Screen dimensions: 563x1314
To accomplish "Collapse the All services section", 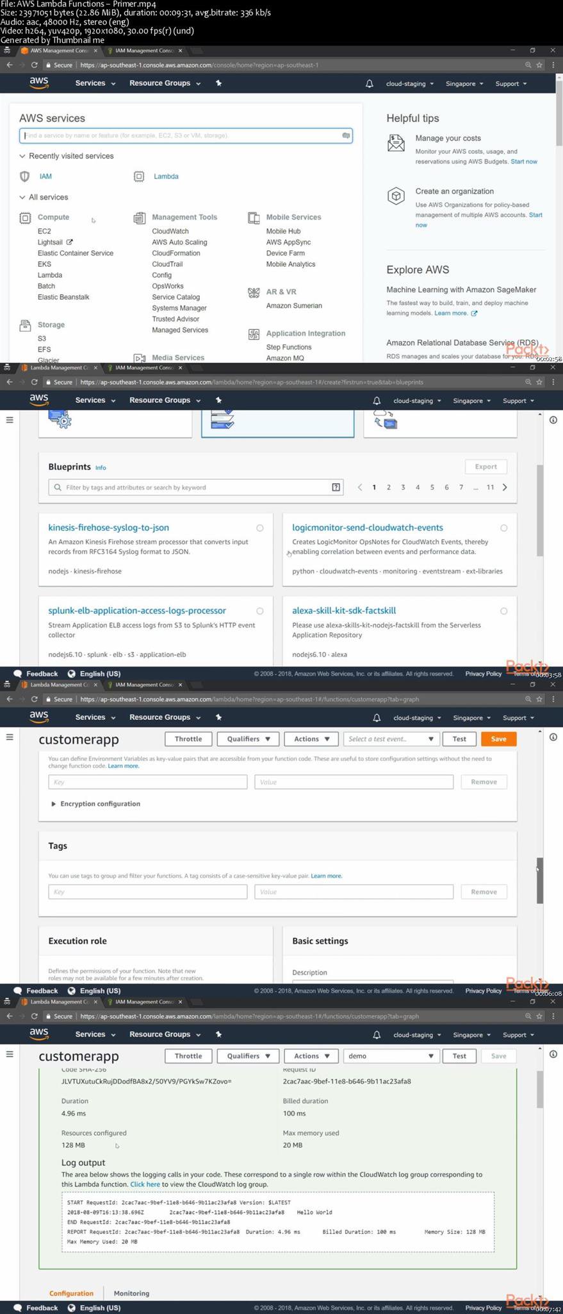I will (x=44, y=197).
